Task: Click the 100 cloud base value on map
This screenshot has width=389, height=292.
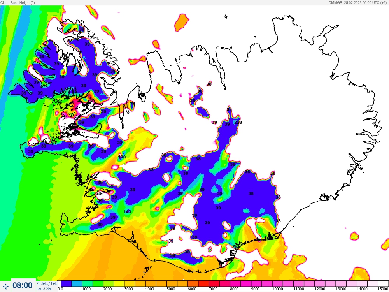Action: point(122,157)
